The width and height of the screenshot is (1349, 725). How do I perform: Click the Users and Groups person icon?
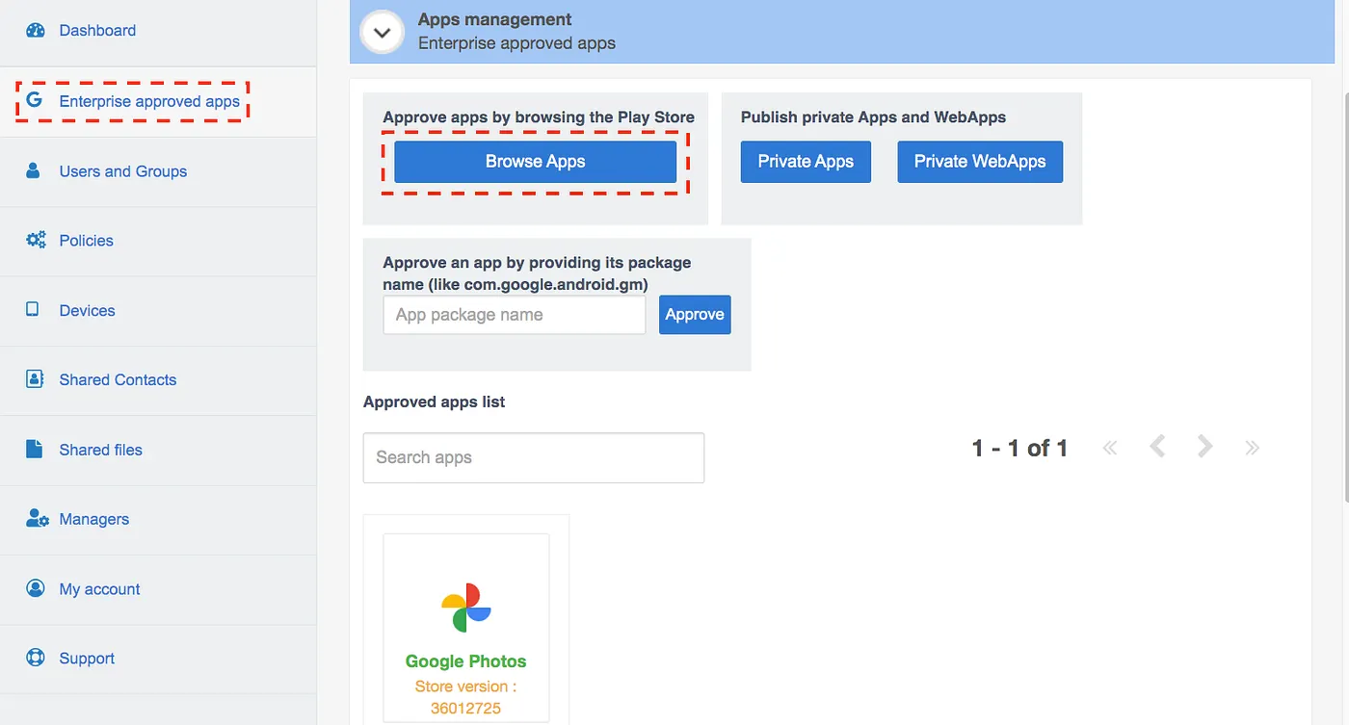(x=34, y=170)
